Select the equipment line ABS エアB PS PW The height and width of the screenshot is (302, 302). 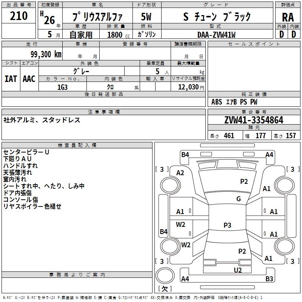pos(234,102)
